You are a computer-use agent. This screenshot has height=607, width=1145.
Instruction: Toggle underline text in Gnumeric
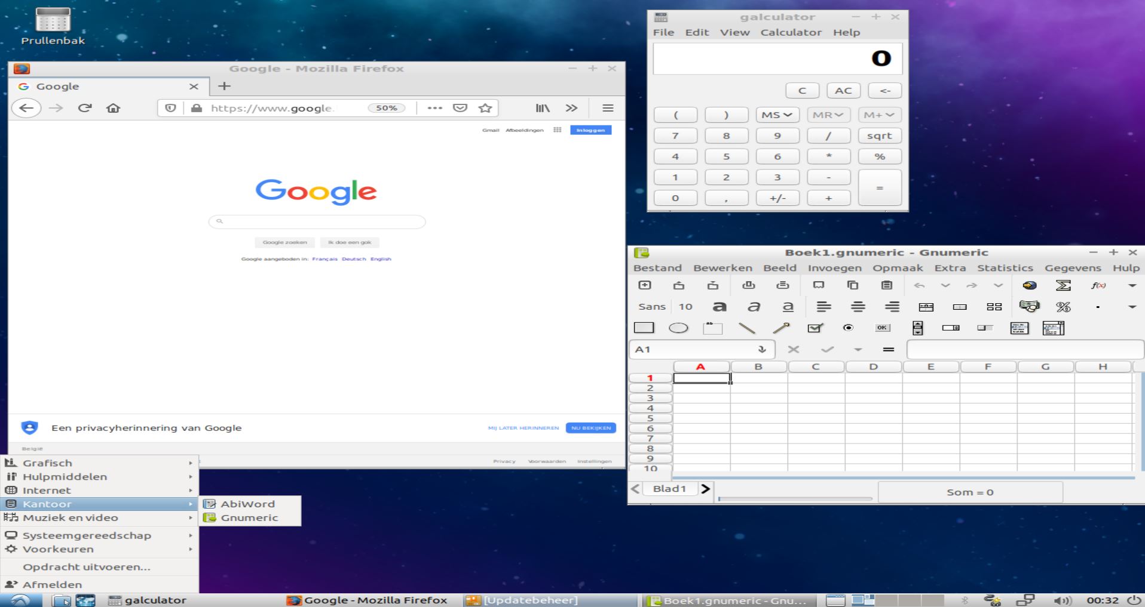[788, 307]
